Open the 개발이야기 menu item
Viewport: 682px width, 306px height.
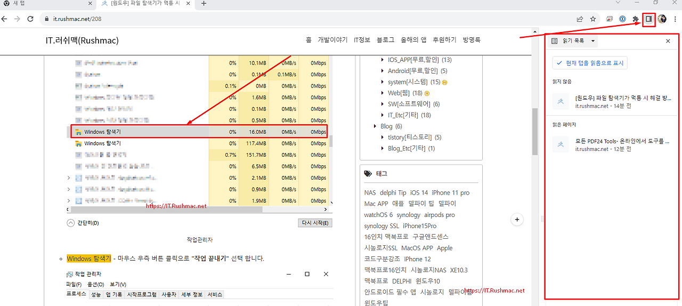point(332,40)
